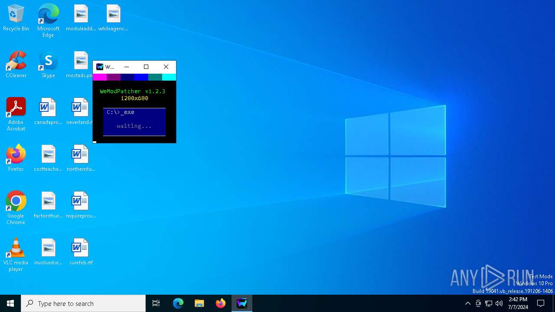Click the bright blue color block in WeModPatcher
Viewport: 555px width, 312px height.
point(141,77)
